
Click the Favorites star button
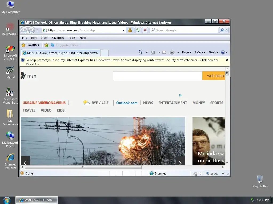[x=30, y=45]
